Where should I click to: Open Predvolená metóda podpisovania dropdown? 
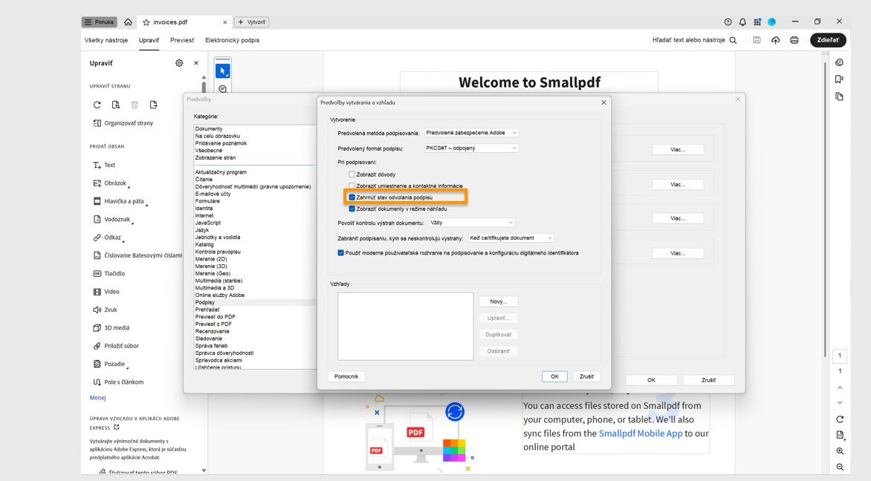(x=471, y=133)
